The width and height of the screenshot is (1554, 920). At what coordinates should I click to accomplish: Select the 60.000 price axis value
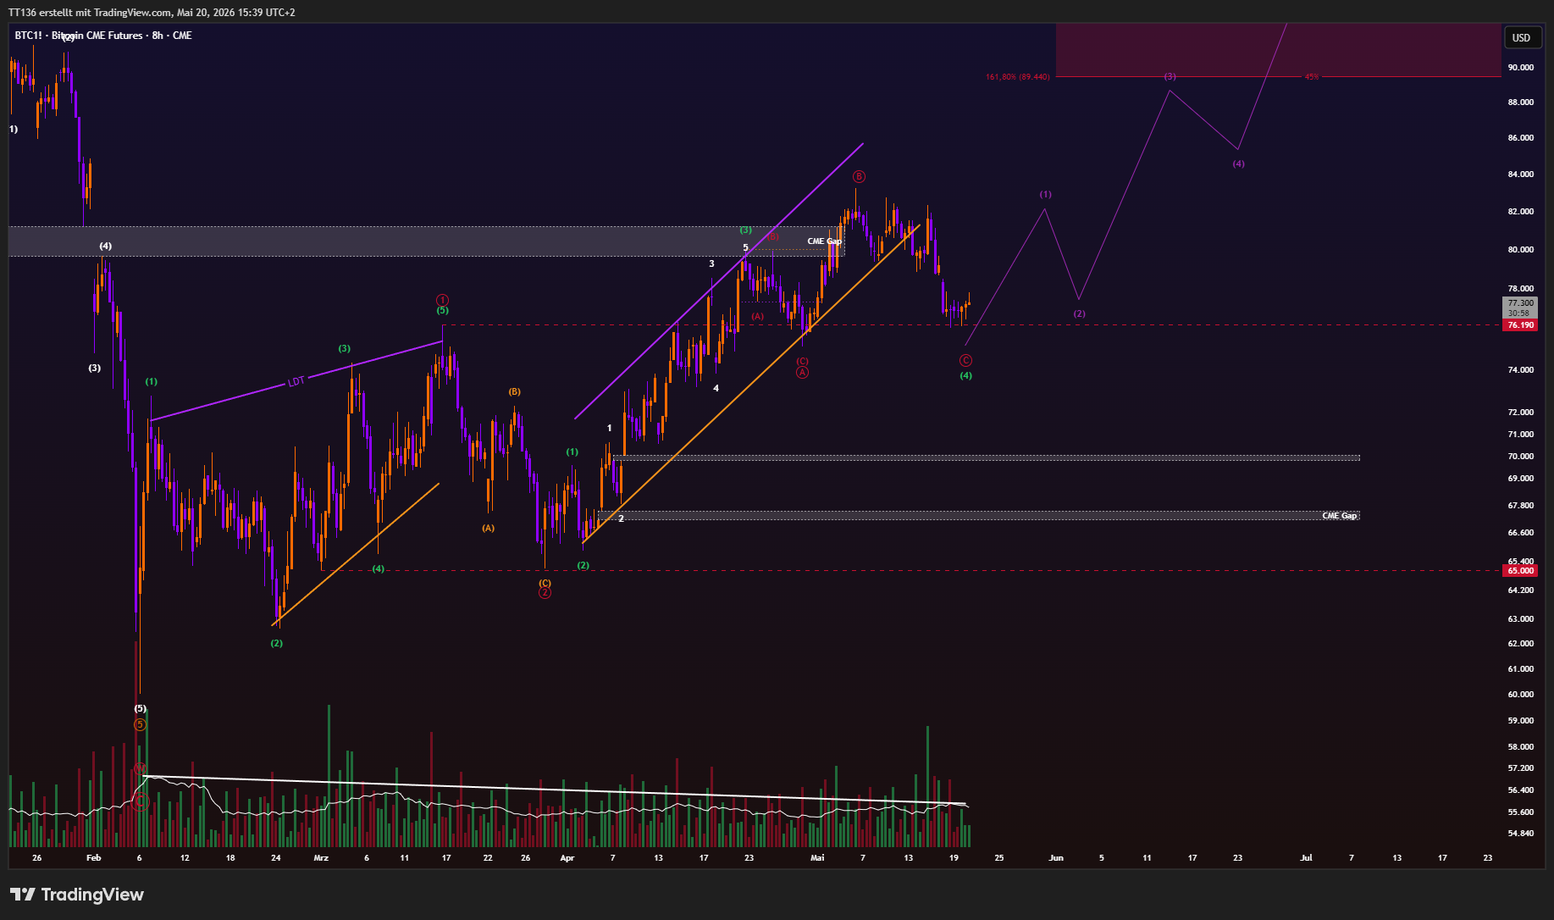pos(1520,695)
